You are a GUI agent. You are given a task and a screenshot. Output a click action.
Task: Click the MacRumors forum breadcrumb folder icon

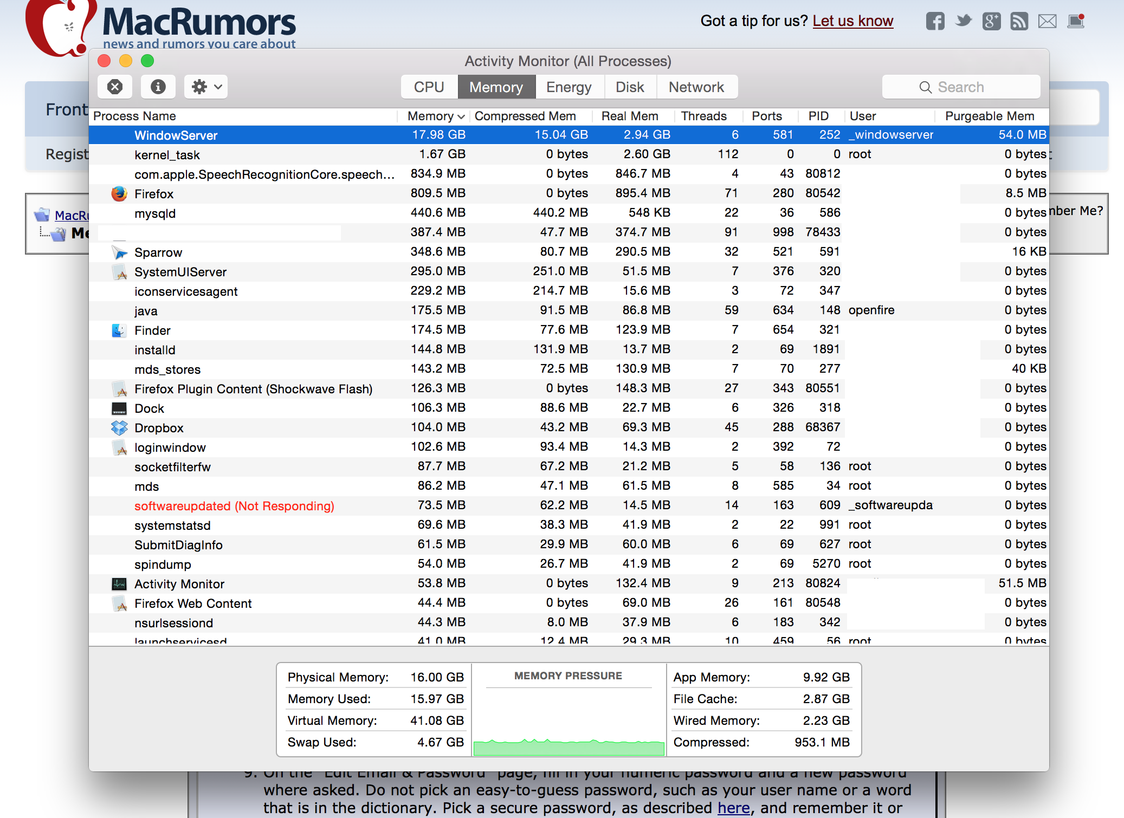pos(42,215)
